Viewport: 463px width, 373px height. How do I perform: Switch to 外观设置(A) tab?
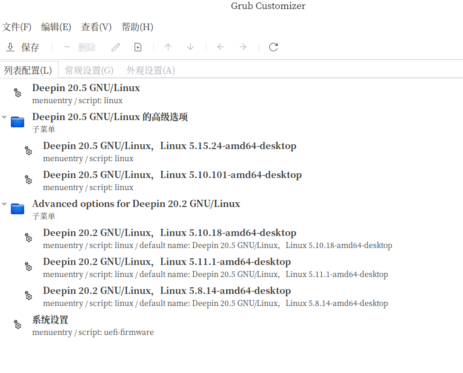click(150, 70)
